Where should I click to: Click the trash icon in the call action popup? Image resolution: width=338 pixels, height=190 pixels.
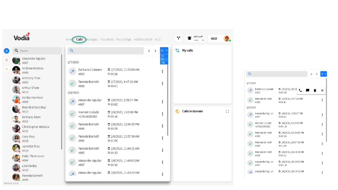[x=315, y=91]
